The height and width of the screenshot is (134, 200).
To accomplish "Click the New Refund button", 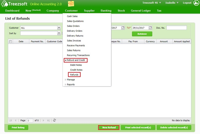I will [109, 127].
